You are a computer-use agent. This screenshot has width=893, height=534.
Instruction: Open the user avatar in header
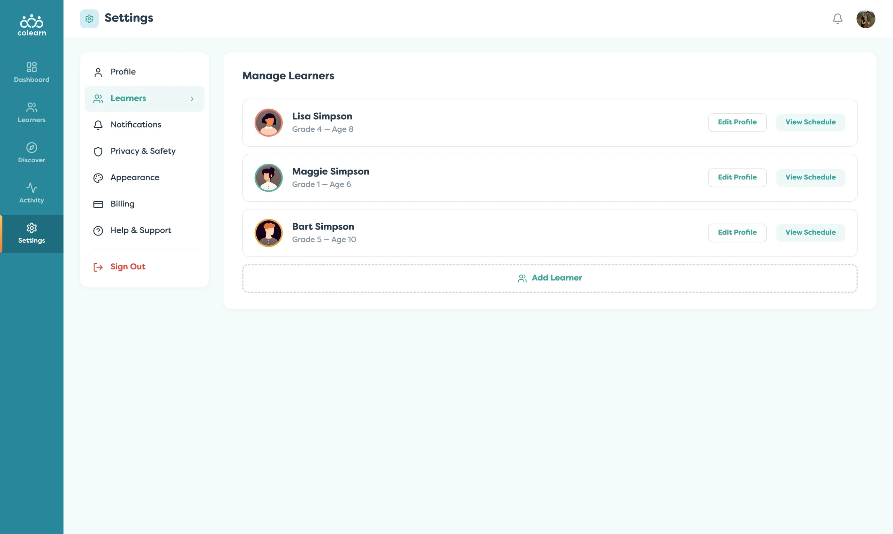point(866,19)
